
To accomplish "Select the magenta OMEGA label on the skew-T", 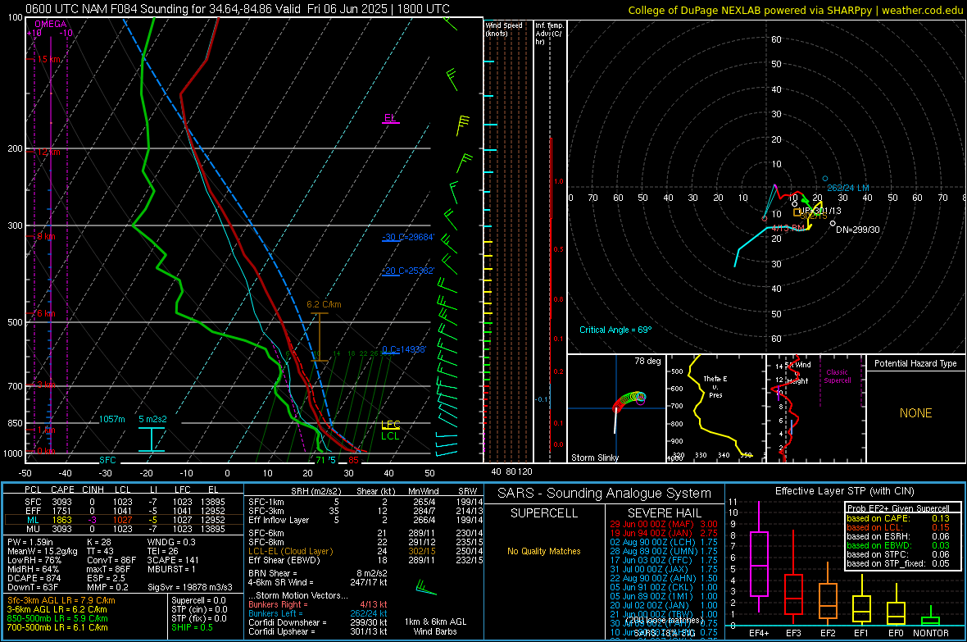I will click(x=51, y=24).
